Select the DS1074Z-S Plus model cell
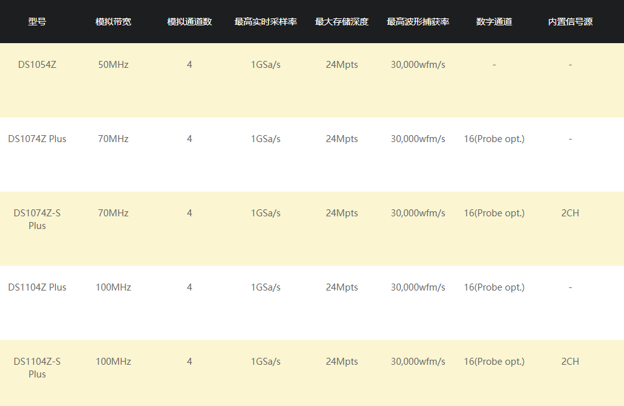Image resolution: width=624 pixels, height=406 pixels. (x=37, y=219)
